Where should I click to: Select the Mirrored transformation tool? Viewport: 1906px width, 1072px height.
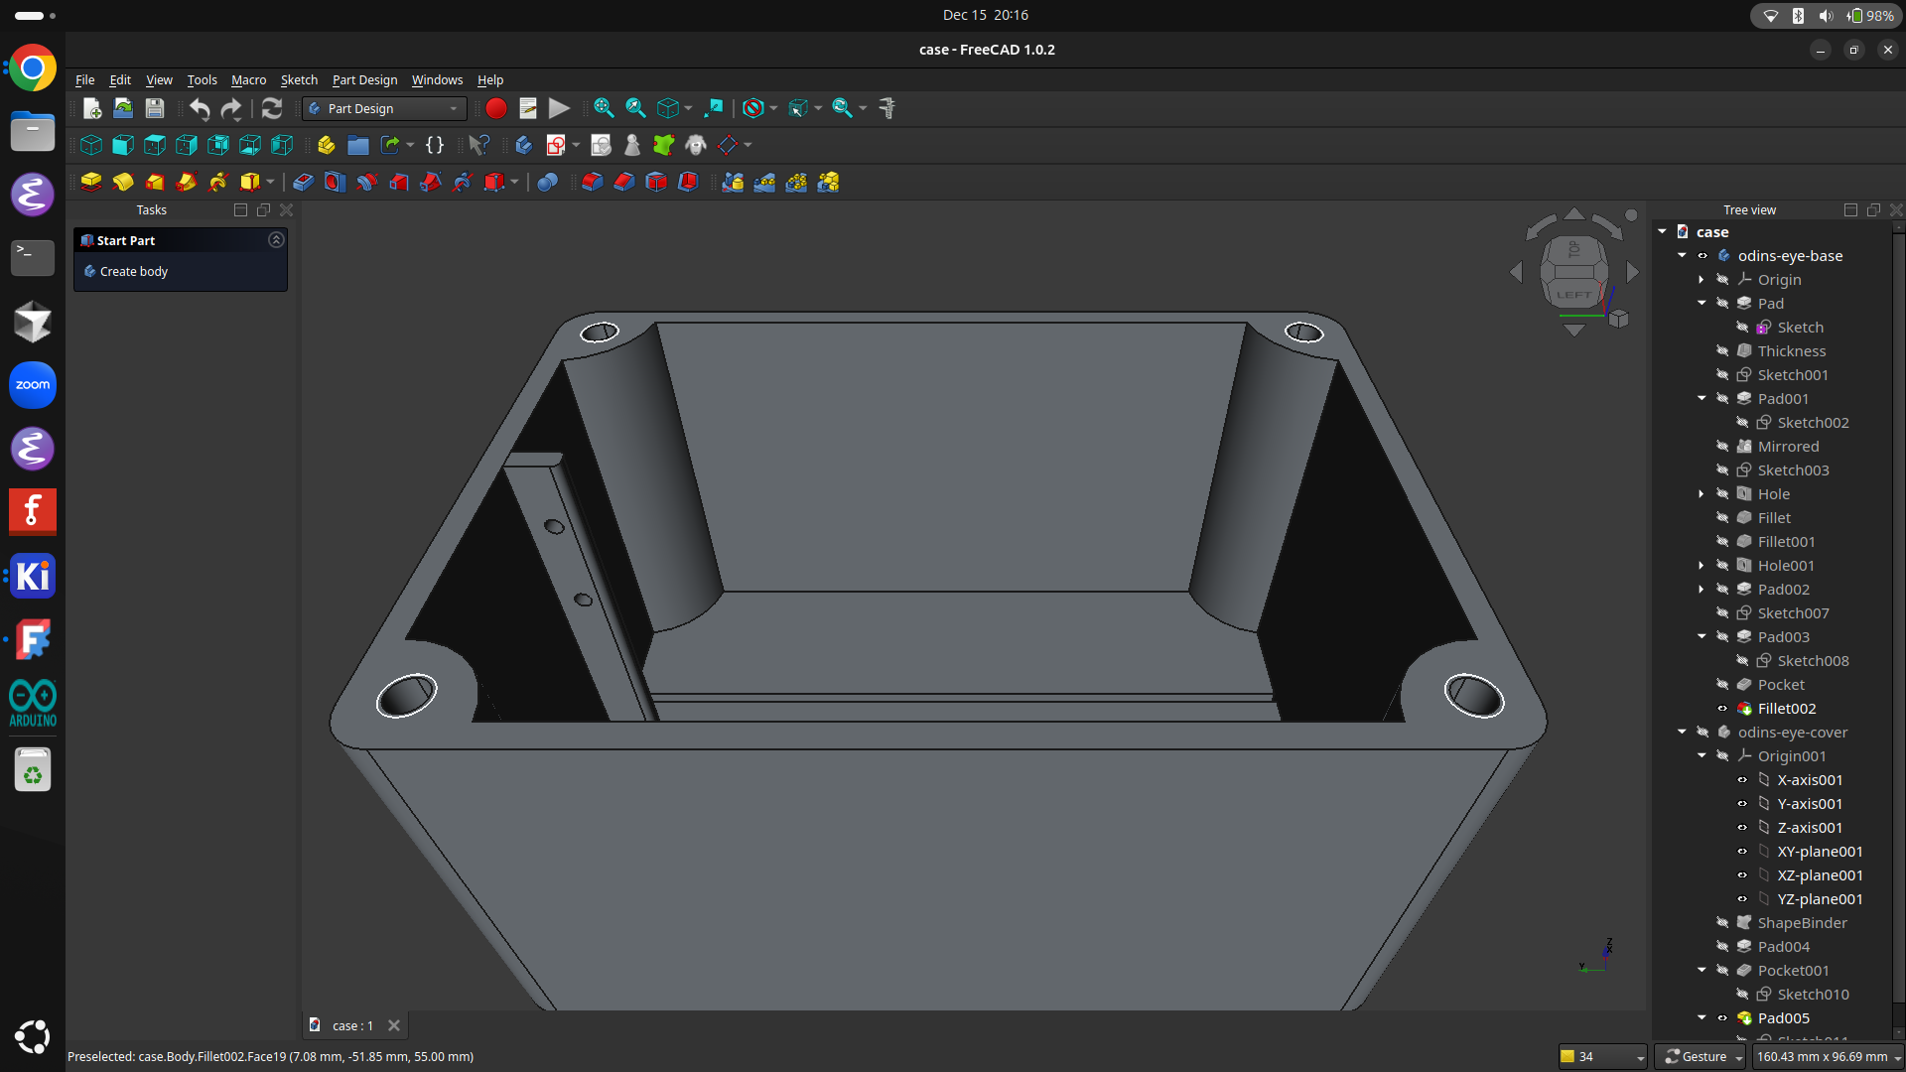pyautogui.click(x=734, y=182)
